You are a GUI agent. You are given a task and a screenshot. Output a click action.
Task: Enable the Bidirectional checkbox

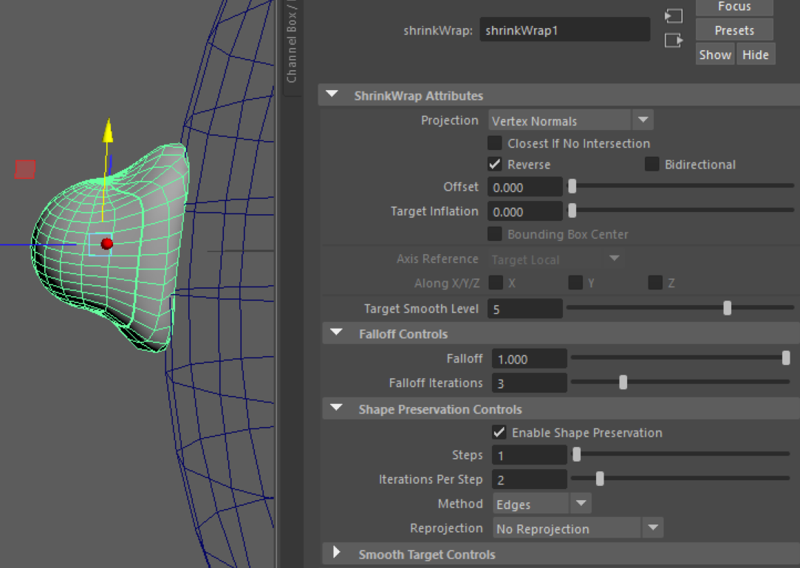pyautogui.click(x=652, y=164)
